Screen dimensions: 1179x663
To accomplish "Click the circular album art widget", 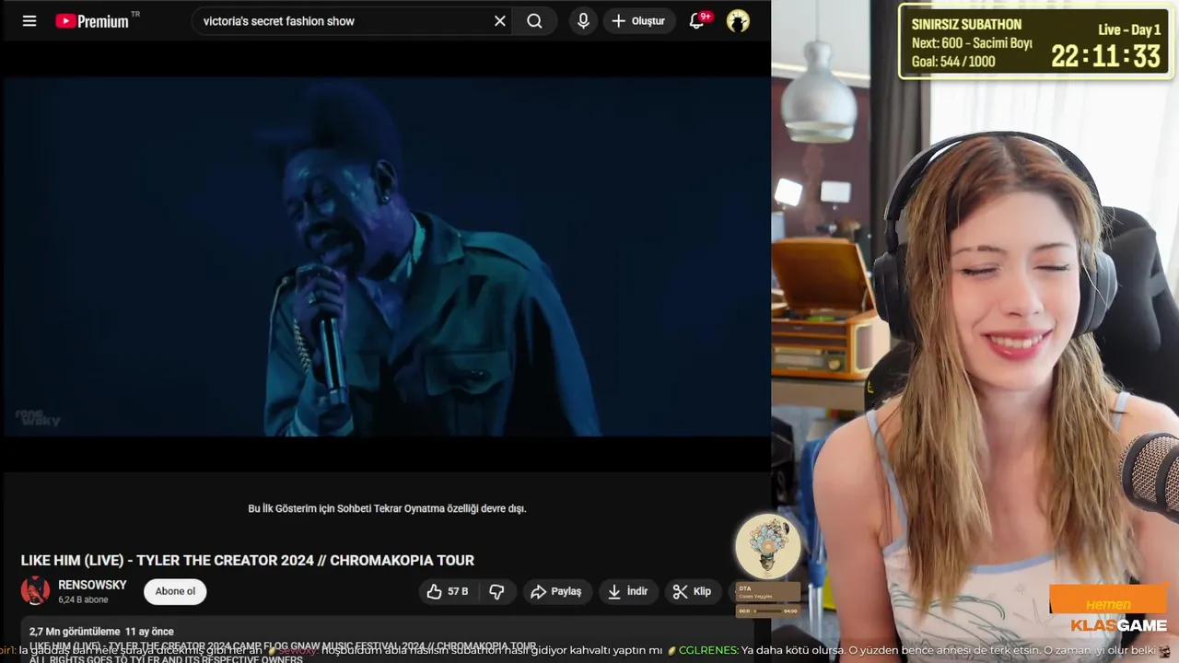I will pyautogui.click(x=767, y=546).
